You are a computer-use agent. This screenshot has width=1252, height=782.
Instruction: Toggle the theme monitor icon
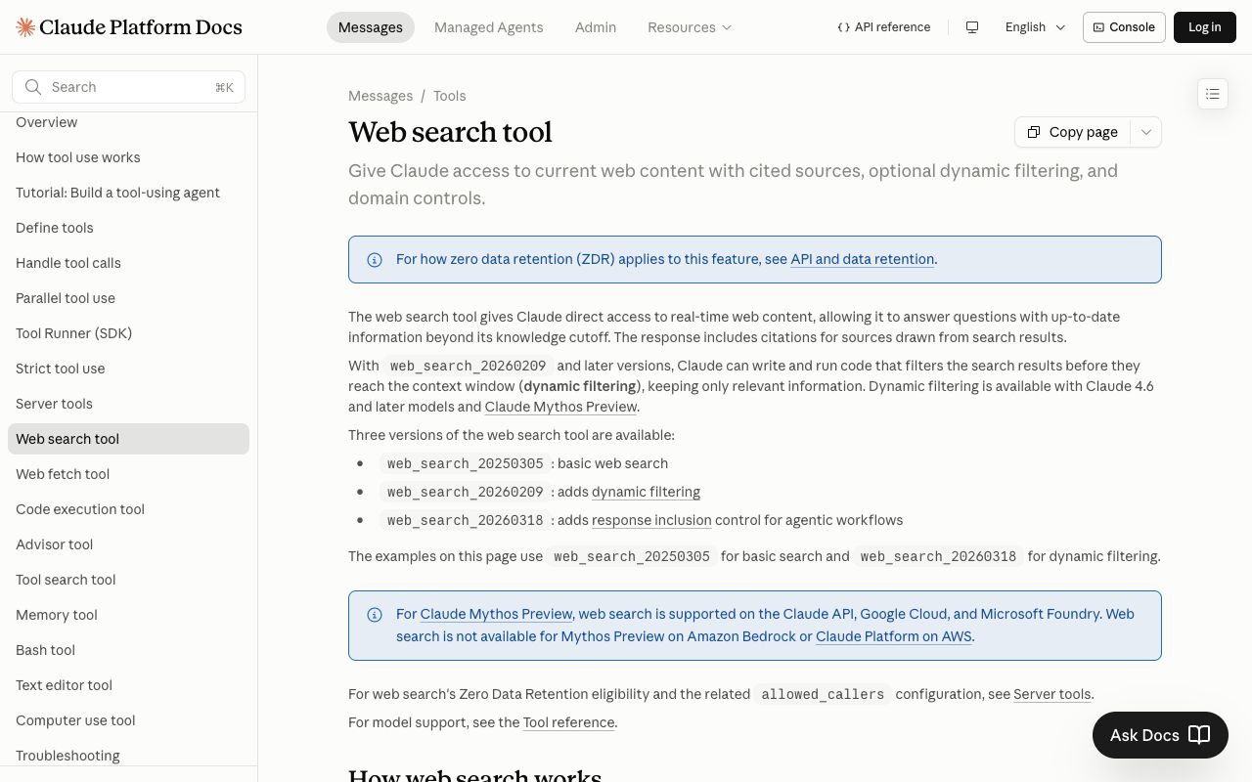coord(972,27)
